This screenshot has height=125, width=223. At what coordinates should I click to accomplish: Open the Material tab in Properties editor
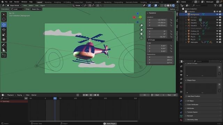[x=181, y=120]
